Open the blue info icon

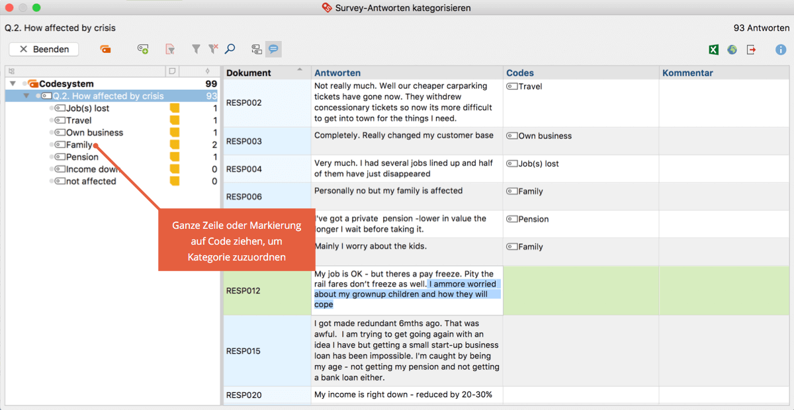[781, 50]
